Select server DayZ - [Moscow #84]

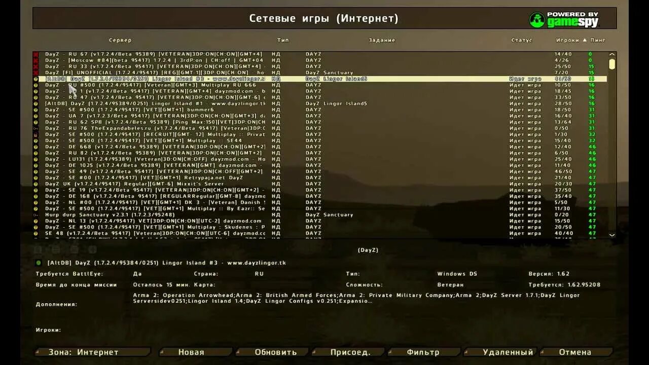pyautogui.click(x=322, y=60)
